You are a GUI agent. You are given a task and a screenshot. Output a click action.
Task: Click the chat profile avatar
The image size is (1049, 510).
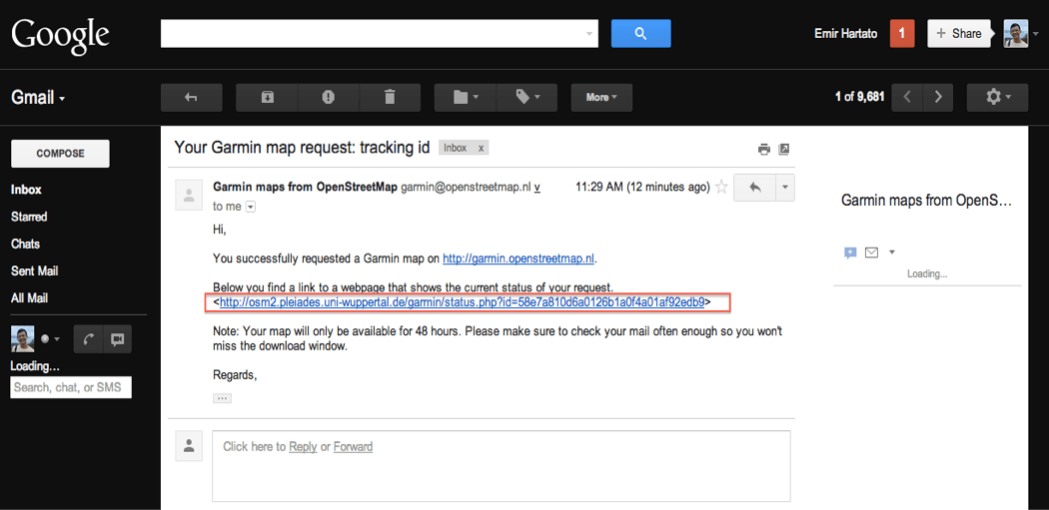(x=23, y=339)
